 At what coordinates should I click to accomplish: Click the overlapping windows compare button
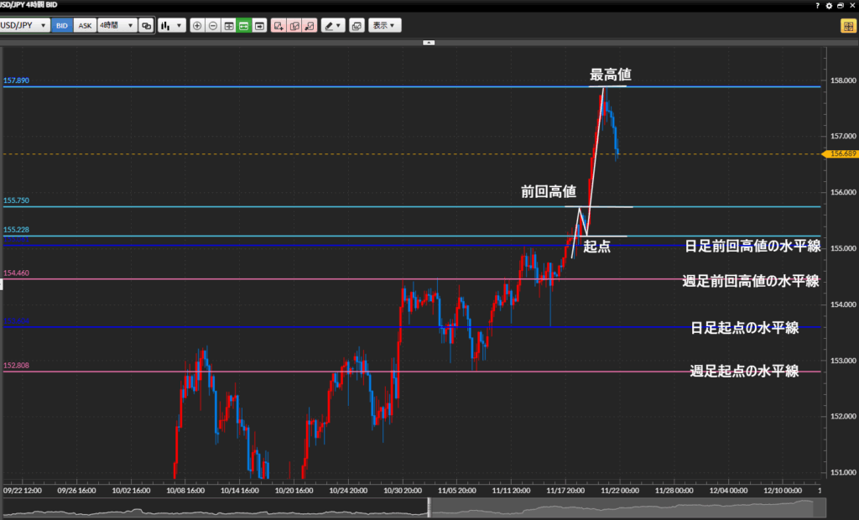tap(147, 26)
